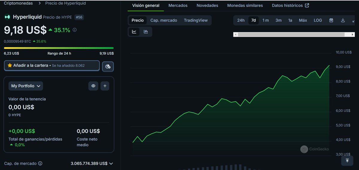The image size is (359, 170).
Task: Click the Precio de Hyperliquid breadcrumb
Action: pos(66,3)
